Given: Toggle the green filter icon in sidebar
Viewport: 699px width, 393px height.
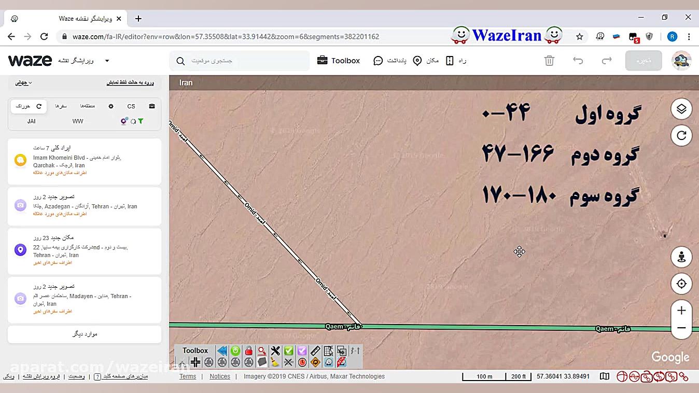Looking at the screenshot, I should [x=141, y=121].
